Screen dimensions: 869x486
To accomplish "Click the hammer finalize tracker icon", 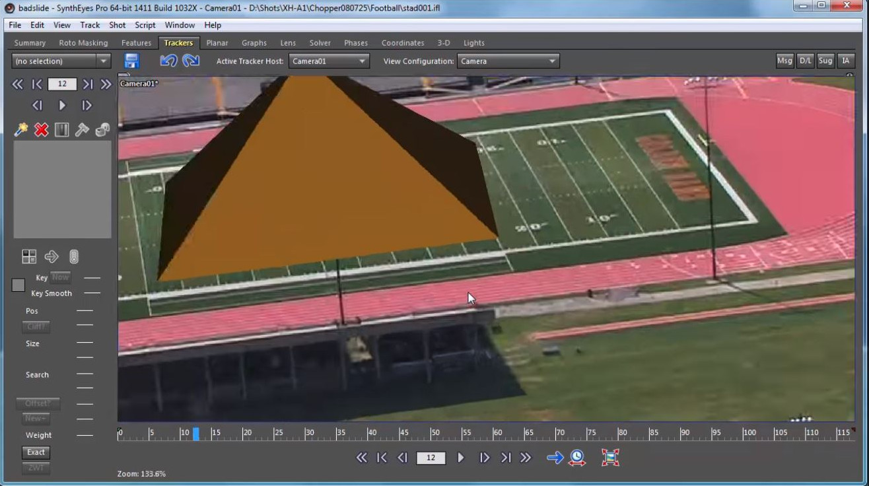I will click(82, 129).
